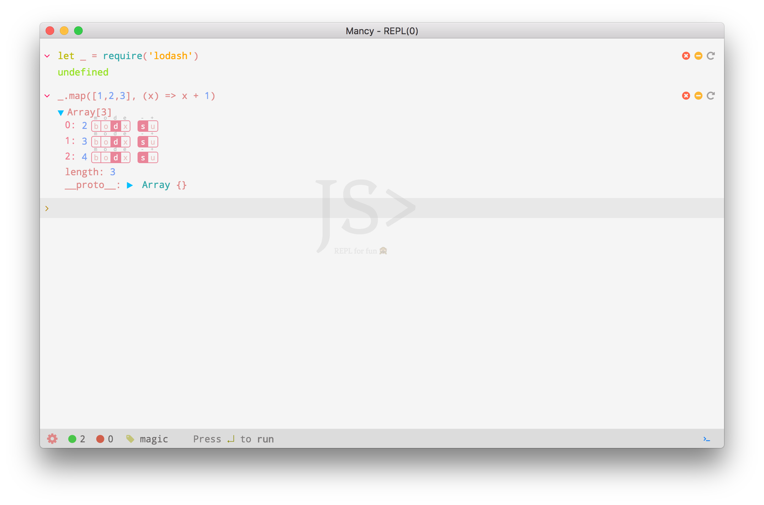Screen dimensions: 764x505
Task: Switch index 0 value to binary mode 'b'
Action: pos(96,126)
